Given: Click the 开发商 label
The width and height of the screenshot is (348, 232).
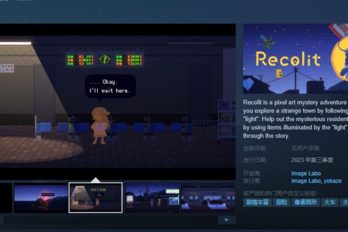Looking at the screenshot, I should 252,173.
